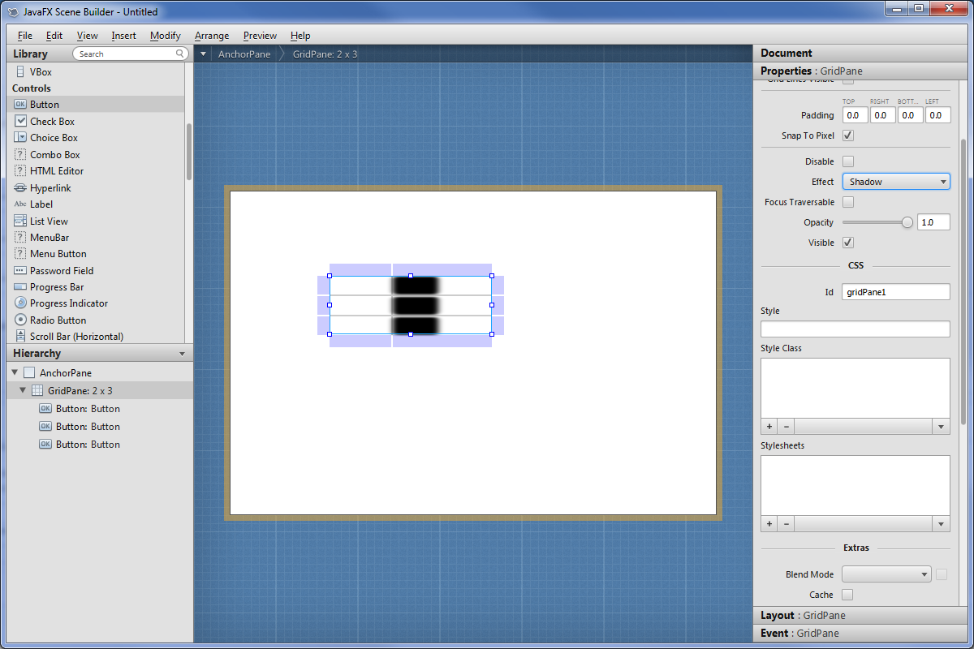Screen dimensions: 974x649
Task: Click the search magnifier icon in Library
Action: coord(180,54)
